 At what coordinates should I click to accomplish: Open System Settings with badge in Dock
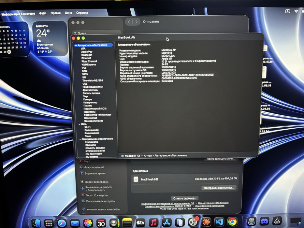click(x=193, y=222)
